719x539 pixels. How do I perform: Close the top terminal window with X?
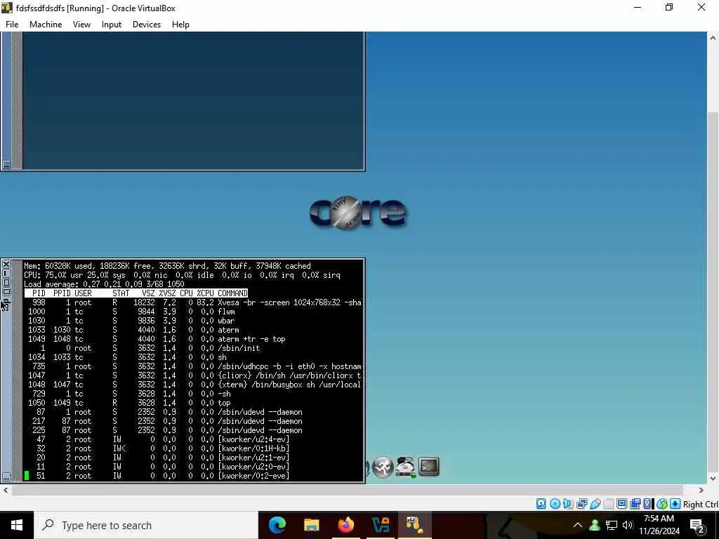(6, 265)
